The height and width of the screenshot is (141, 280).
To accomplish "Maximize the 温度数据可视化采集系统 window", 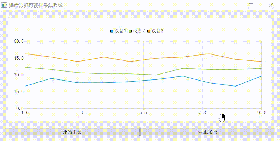I will (x=251, y=5).
